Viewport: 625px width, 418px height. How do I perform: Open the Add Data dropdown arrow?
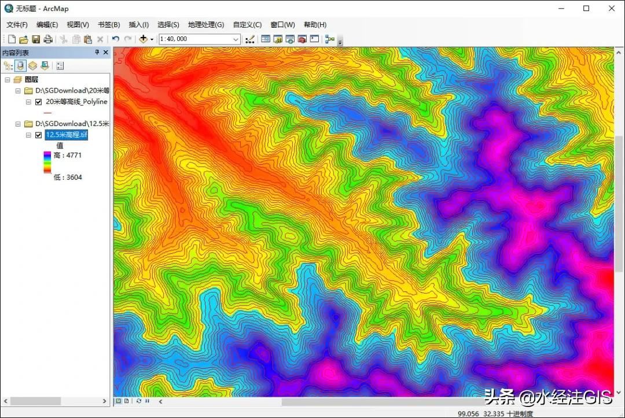[152, 39]
